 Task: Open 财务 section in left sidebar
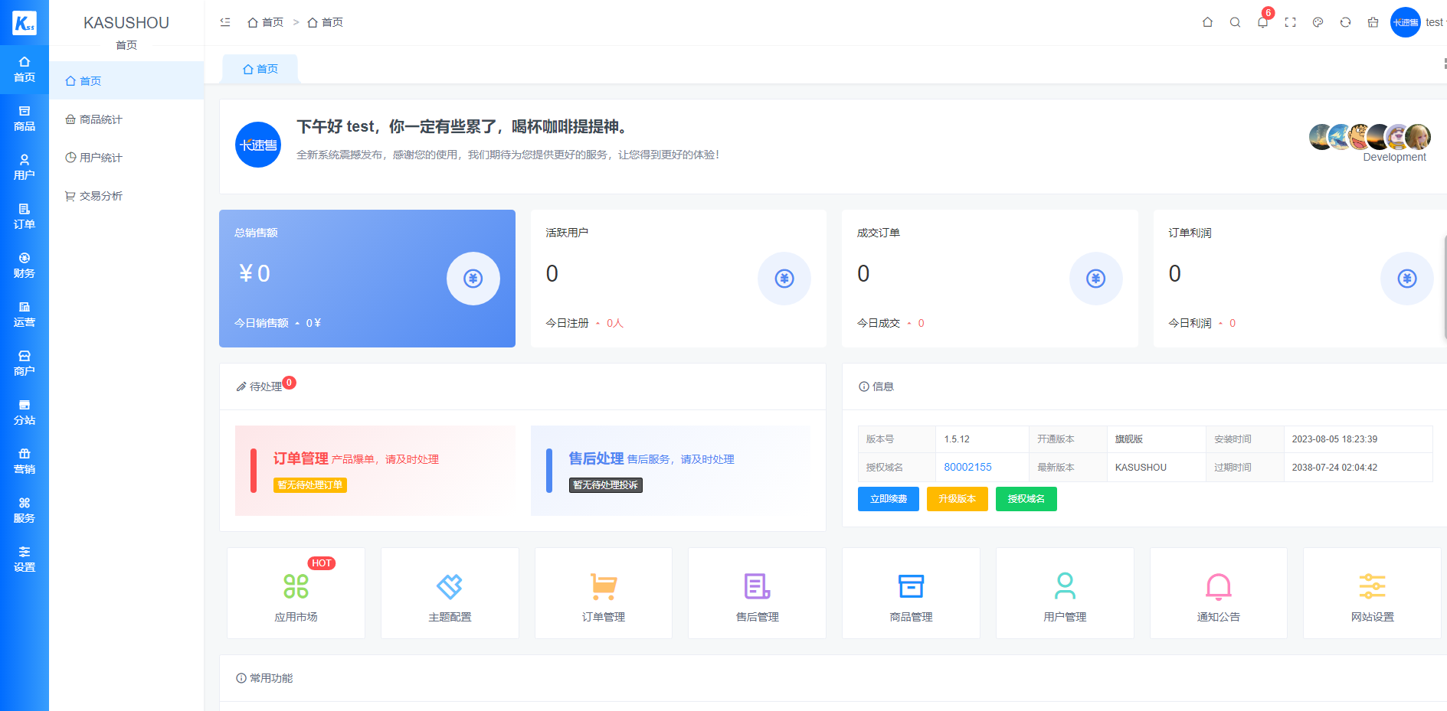(25, 266)
